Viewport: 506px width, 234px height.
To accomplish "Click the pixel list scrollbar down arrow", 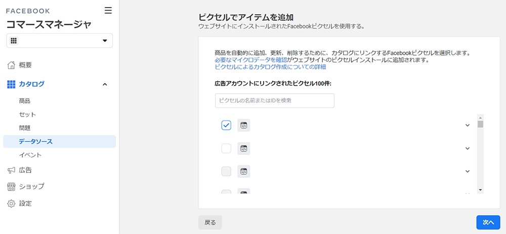I will point(480,190).
